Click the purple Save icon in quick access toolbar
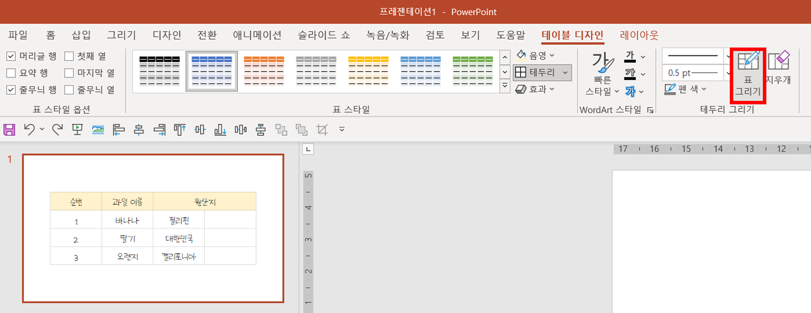Image resolution: width=811 pixels, height=313 pixels. tap(9, 130)
